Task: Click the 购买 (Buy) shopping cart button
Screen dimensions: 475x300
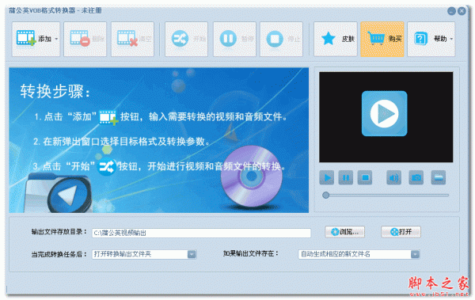Action: [382, 39]
